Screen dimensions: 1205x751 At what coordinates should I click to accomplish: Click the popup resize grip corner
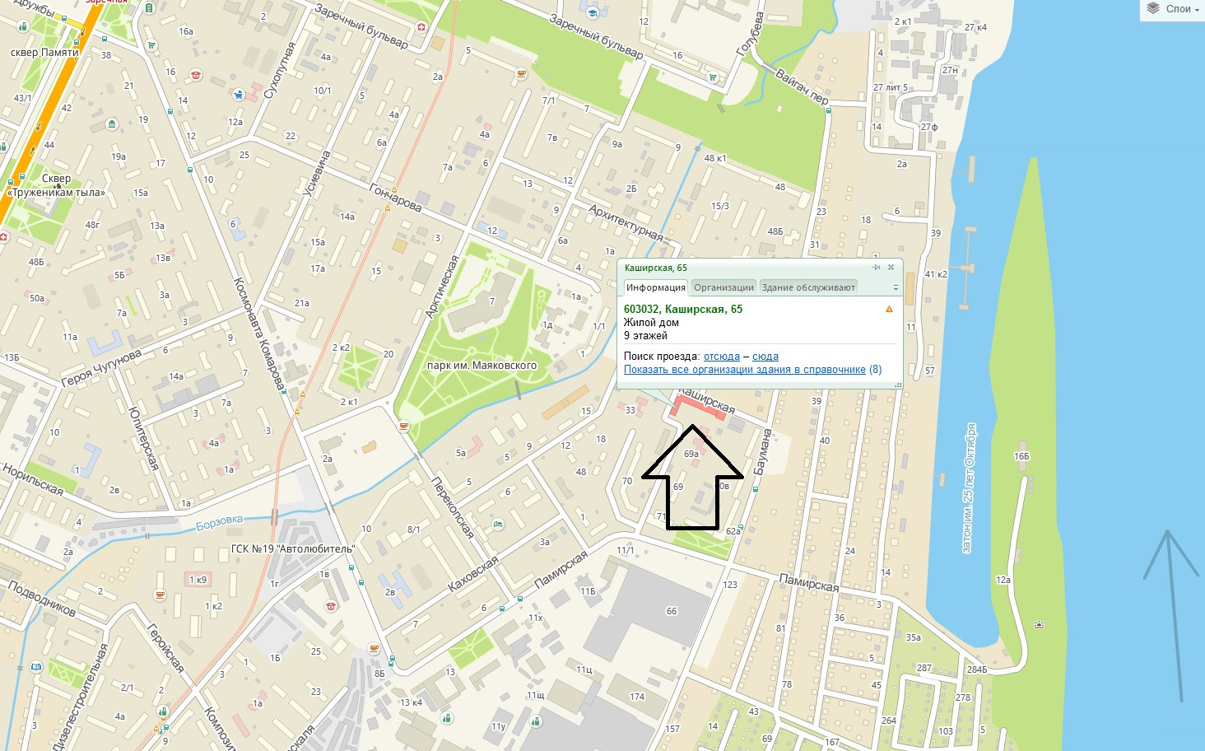[x=898, y=385]
